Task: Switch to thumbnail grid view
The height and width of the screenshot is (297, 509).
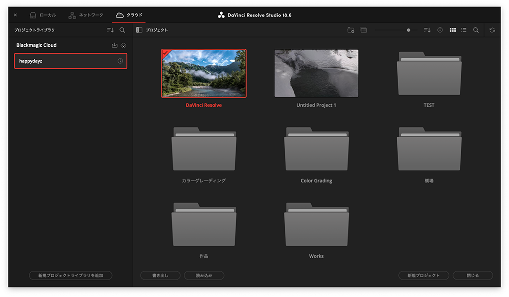Action: click(453, 30)
